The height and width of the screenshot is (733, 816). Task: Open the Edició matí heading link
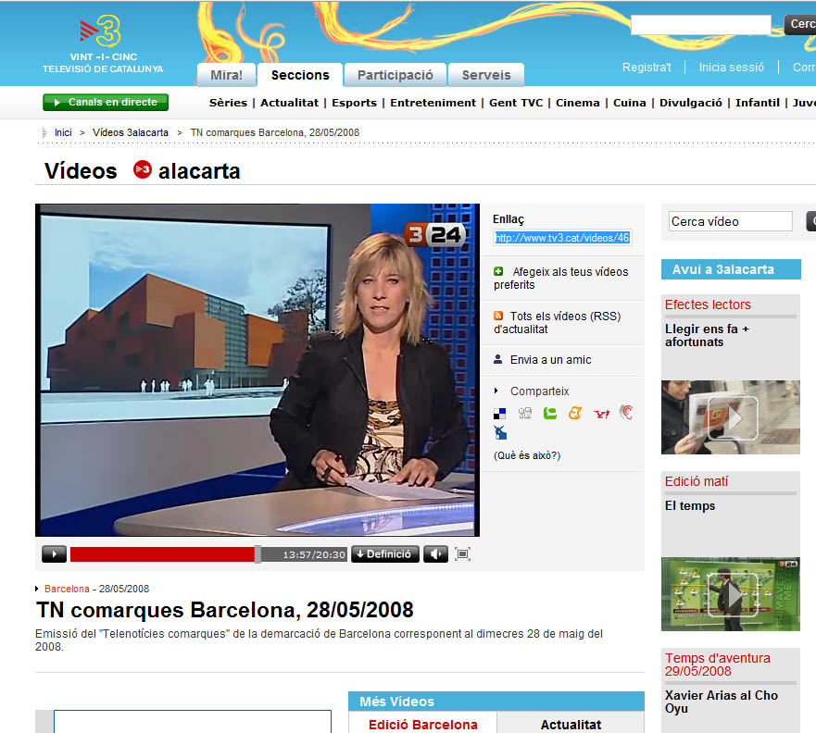[697, 481]
